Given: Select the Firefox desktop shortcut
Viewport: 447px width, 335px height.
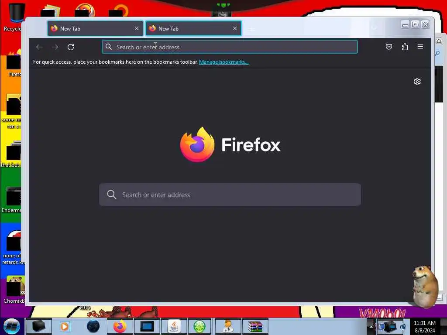Looking at the screenshot, I should (14, 63).
